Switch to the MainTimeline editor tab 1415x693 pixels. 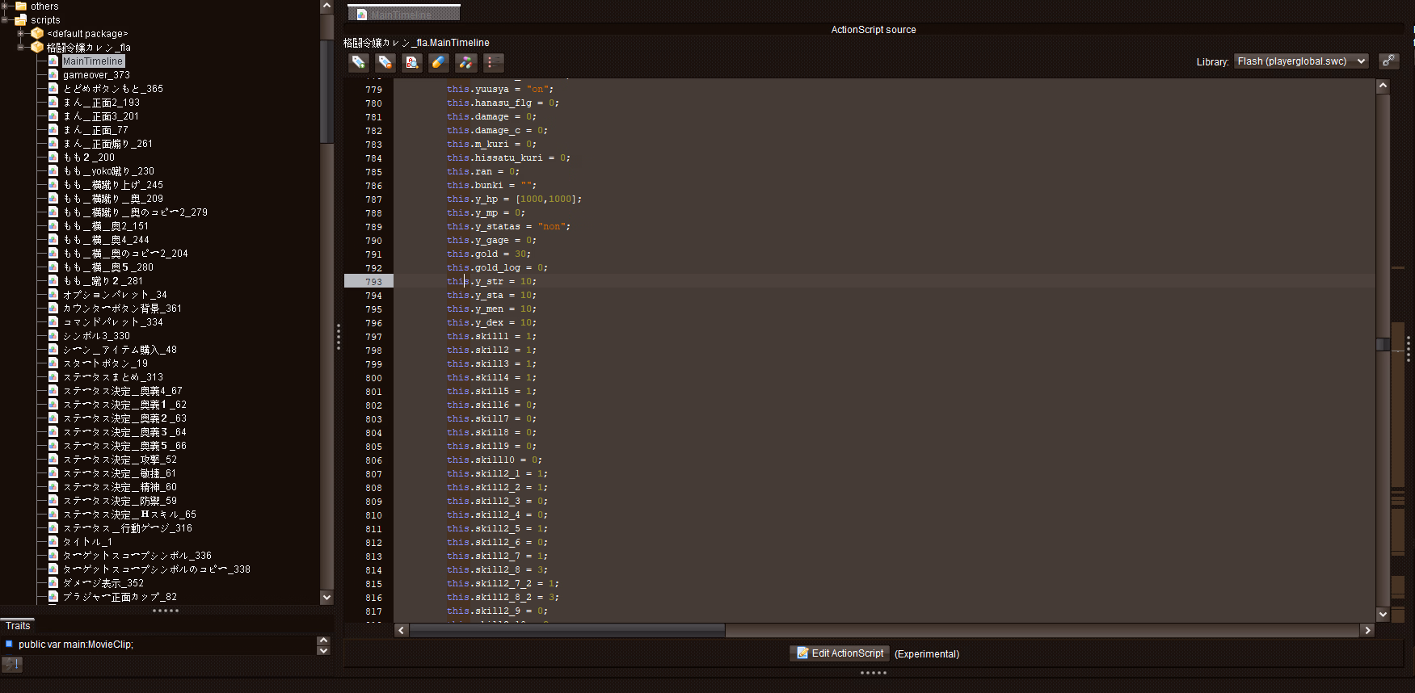(x=403, y=14)
